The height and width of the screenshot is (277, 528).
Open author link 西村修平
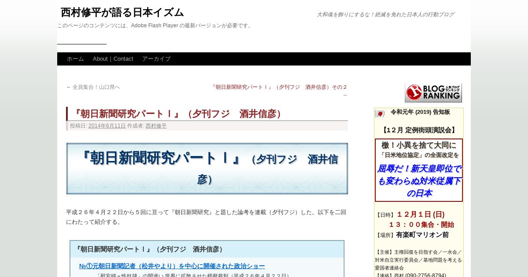pyautogui.click(x=156, y=126)
